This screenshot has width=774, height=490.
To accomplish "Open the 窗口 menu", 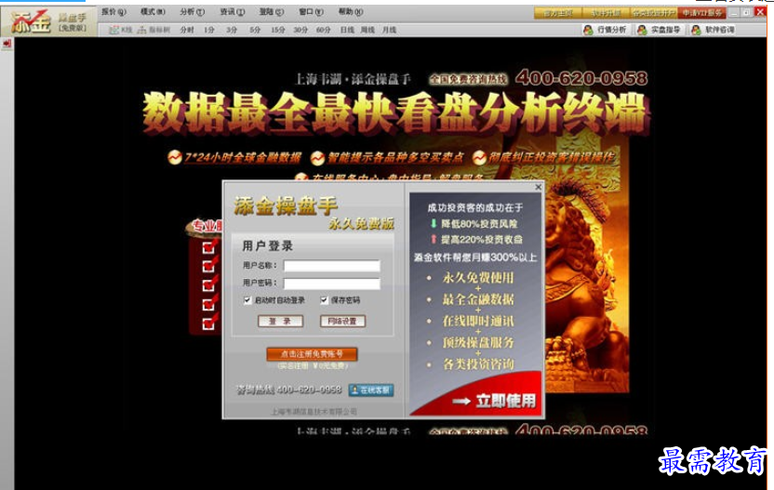I will click(311, 12).
